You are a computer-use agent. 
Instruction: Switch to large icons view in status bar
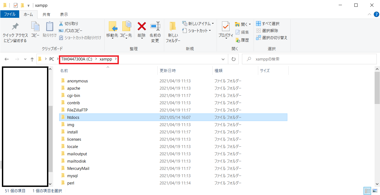click(x=375, y=191)
